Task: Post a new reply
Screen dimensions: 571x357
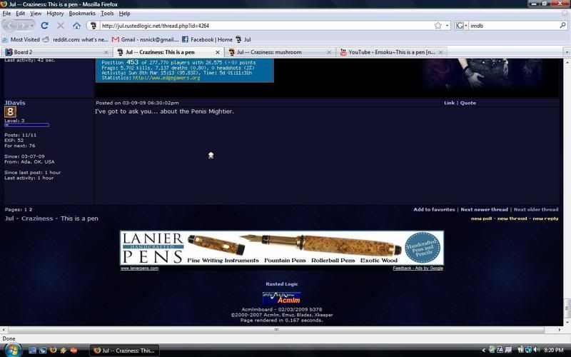Action: [545, 218]
